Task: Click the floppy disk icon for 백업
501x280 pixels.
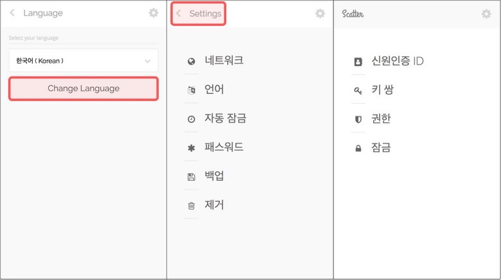Action: tap(191, 177)
